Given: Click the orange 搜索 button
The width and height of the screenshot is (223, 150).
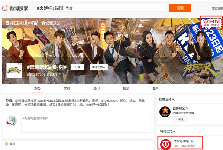Looking at the screenshot, I should [x=180, y=8].
